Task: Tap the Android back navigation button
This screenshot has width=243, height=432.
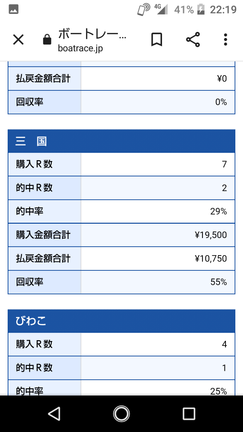Action: (54, 414)
